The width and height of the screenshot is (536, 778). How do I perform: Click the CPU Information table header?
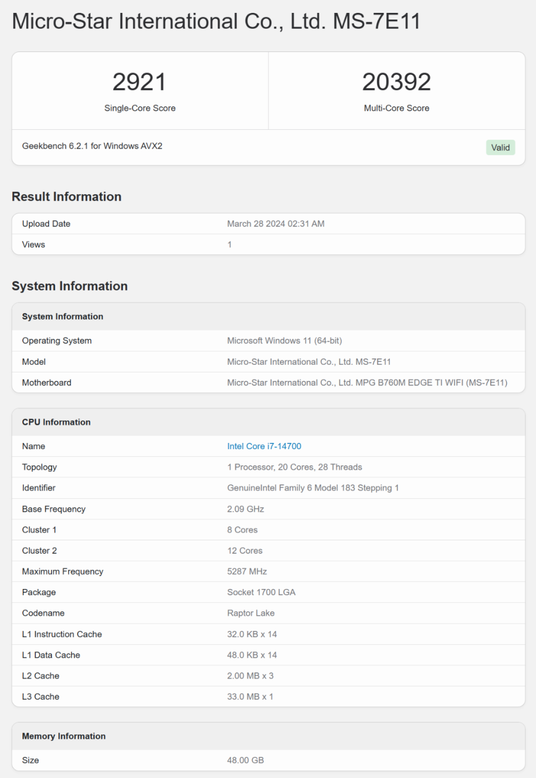(x=56, y=422)
